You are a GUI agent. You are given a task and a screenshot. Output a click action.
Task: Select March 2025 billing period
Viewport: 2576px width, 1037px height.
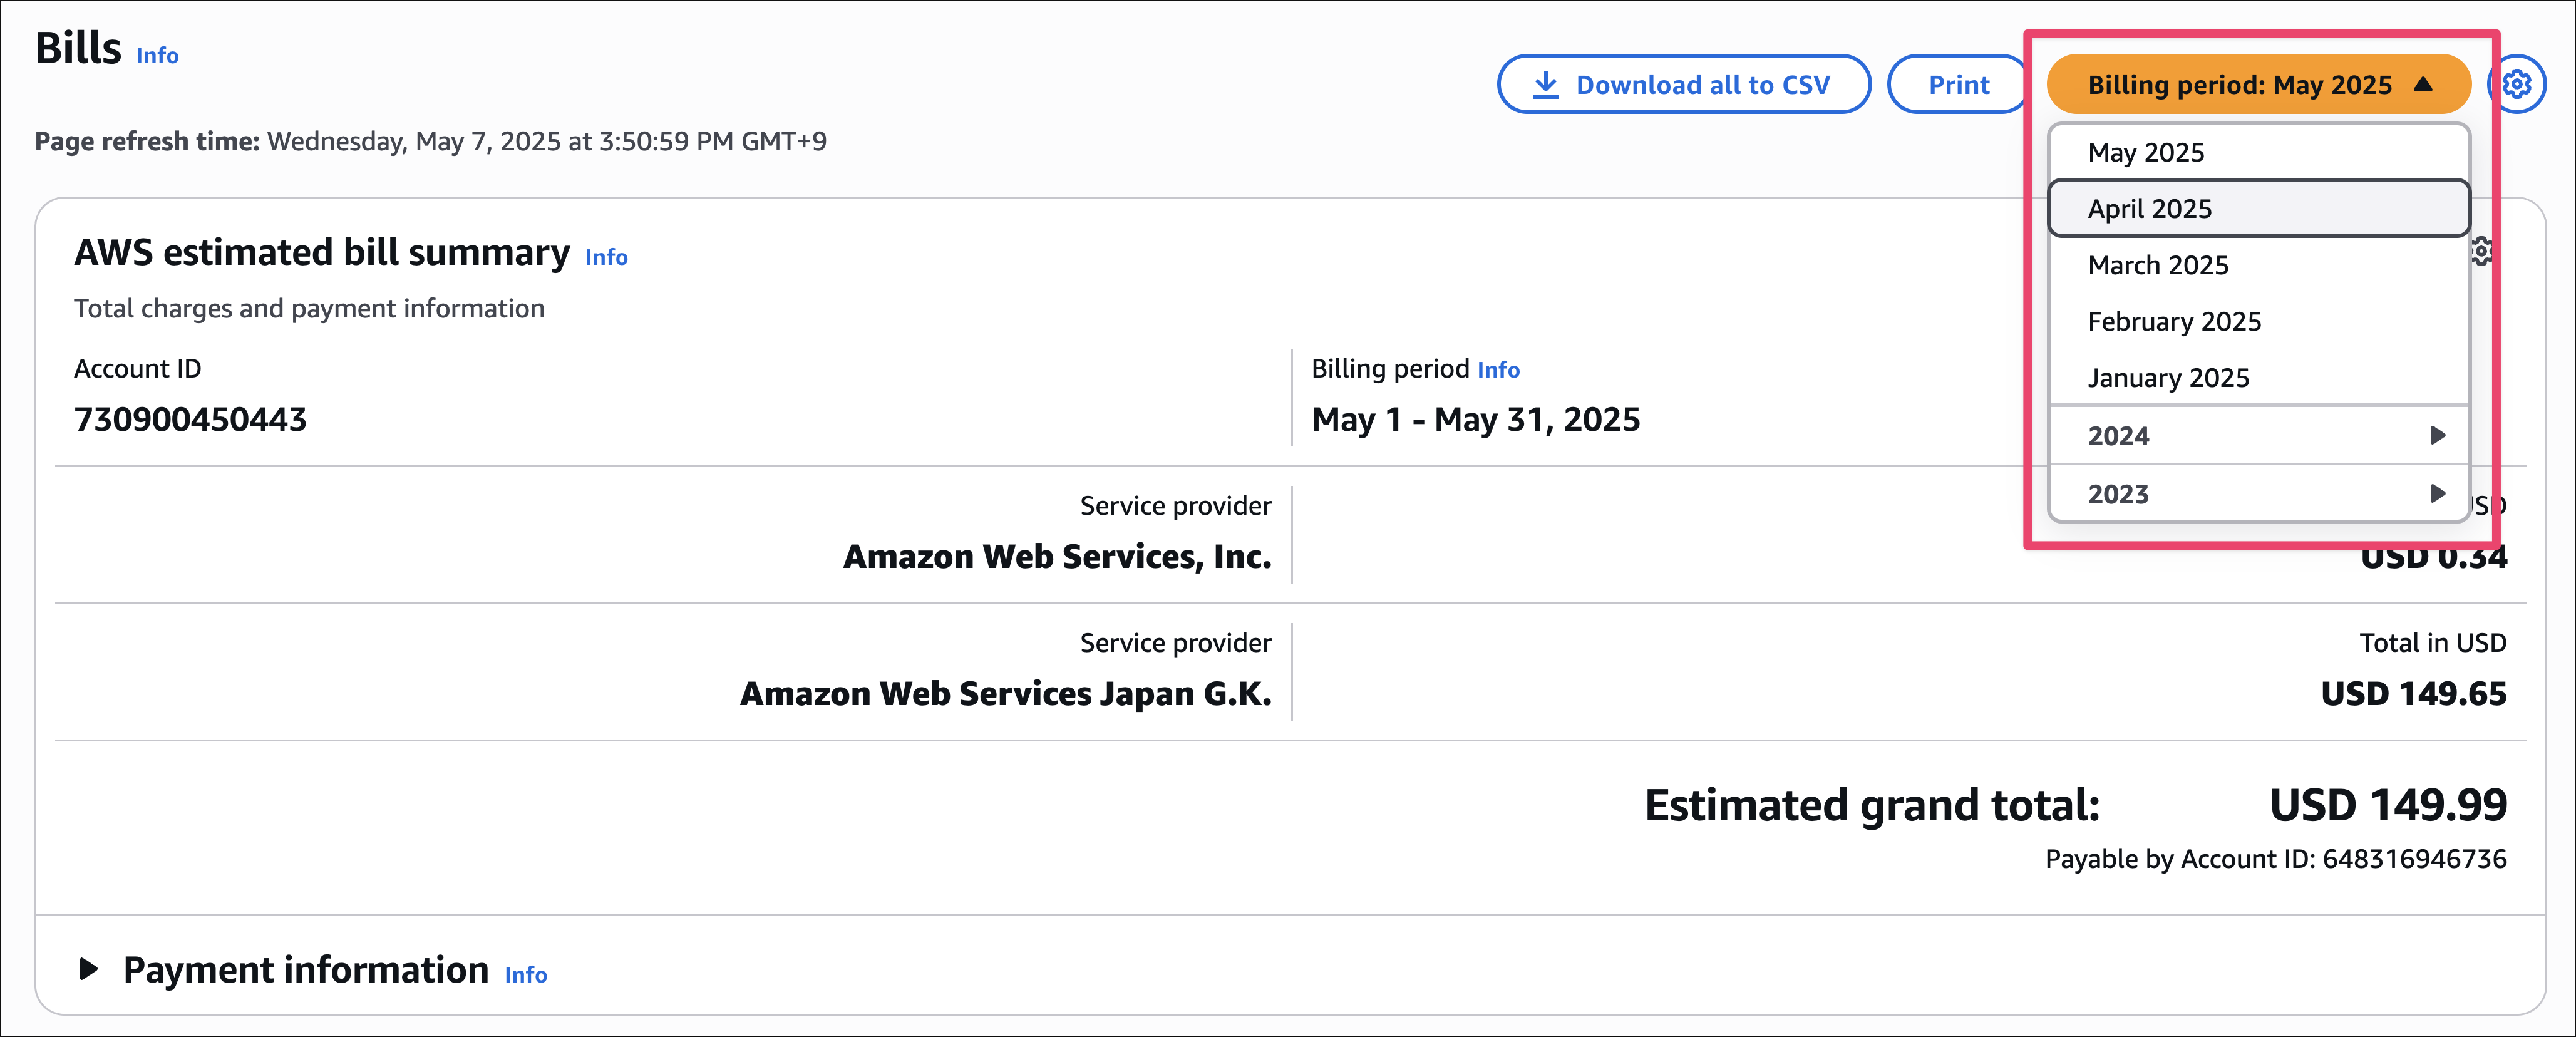pos(2158,265)
